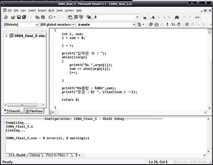The width and height of the screenshot is (213, 165).
Task: Click the WizardBar action wand icon
Action: tap(139, 25)
